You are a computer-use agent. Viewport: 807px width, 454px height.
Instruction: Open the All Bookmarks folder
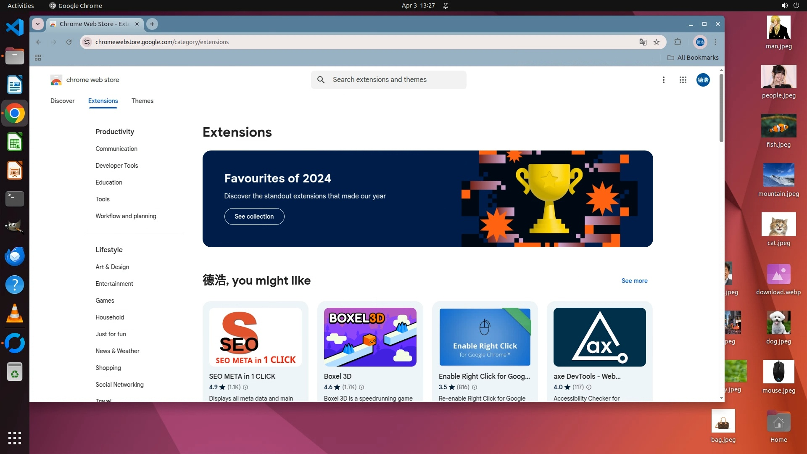693,58
